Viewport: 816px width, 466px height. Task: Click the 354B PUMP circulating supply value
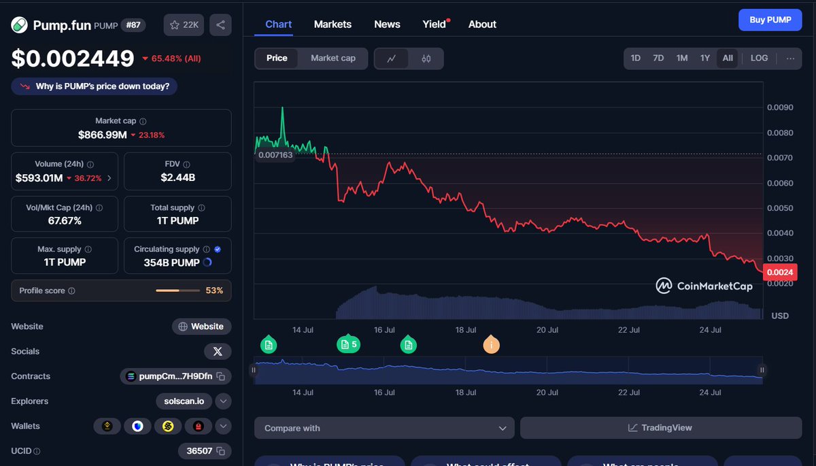[171, 263]
